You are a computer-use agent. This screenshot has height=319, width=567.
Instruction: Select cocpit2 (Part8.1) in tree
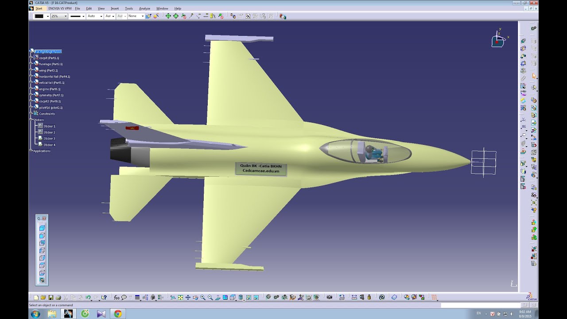[x=50, y=101]
